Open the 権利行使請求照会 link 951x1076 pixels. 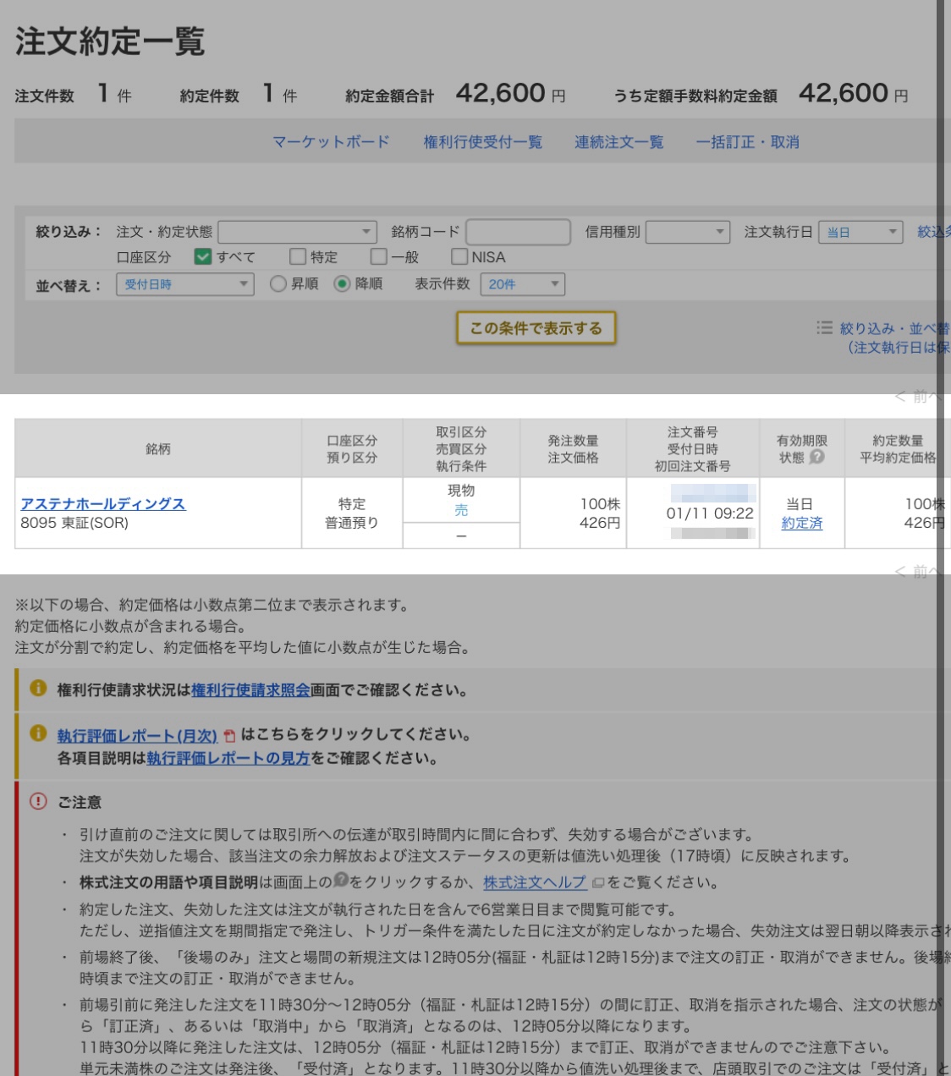[x=250, y=690]
